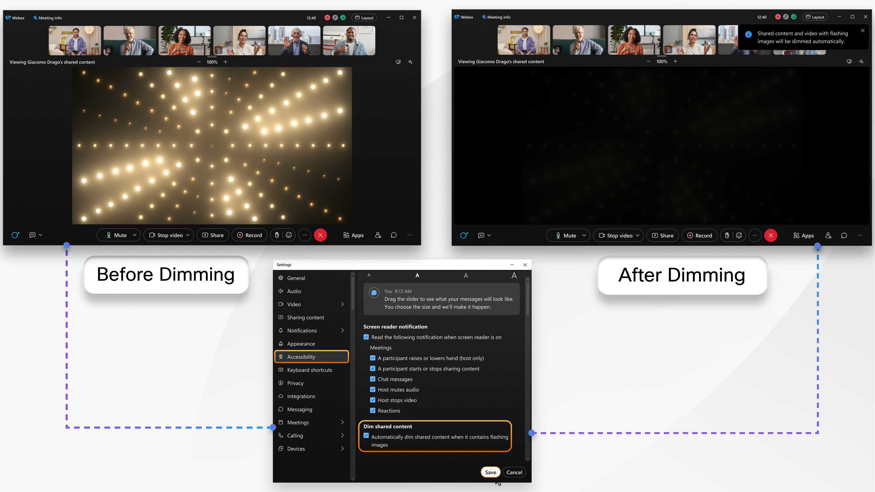Click closed captions icon in right meeting window

(481, 235)
